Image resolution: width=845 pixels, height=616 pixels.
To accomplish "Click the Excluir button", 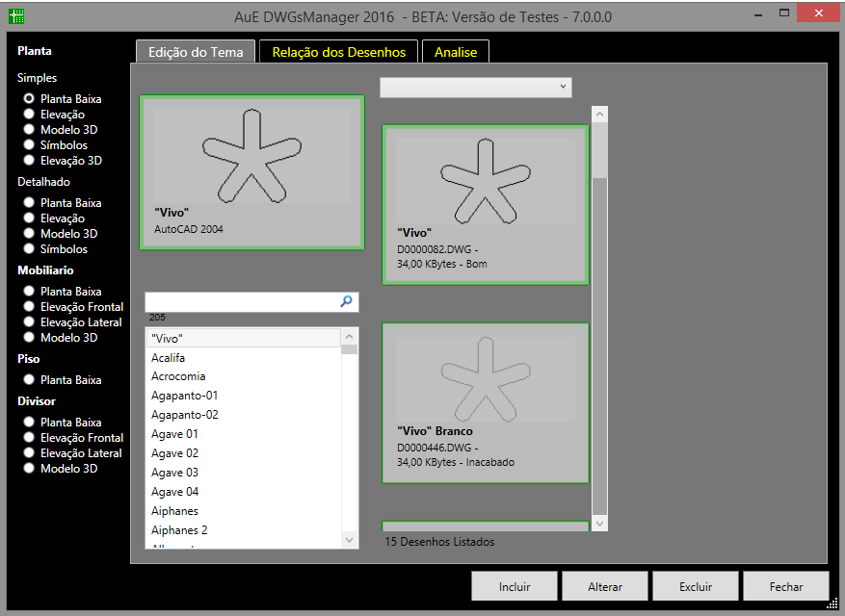I will pos(696,586).
